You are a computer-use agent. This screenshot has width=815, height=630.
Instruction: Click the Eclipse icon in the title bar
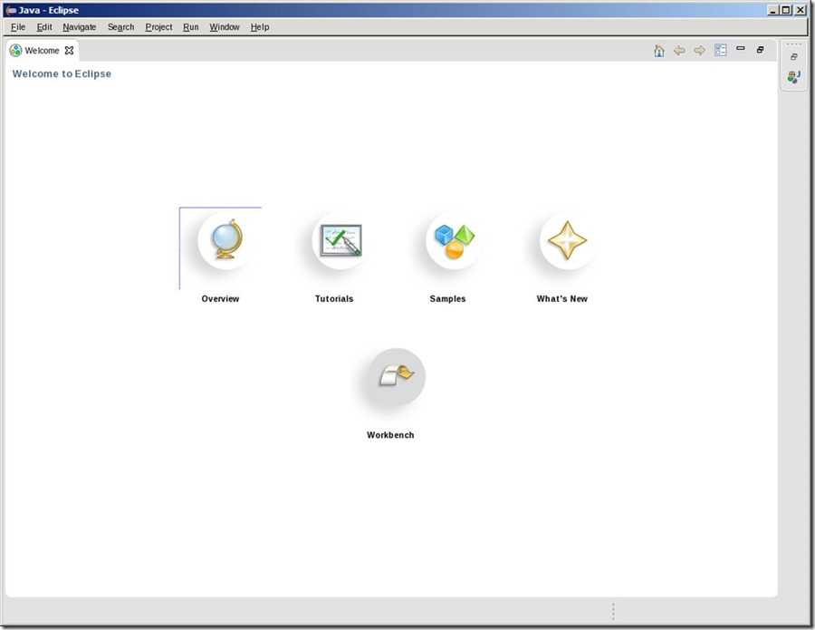[x=10, y=10]
